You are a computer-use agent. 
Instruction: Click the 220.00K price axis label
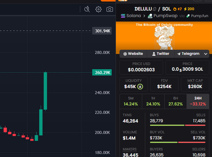pyautogui.click(x=102, y=112)
